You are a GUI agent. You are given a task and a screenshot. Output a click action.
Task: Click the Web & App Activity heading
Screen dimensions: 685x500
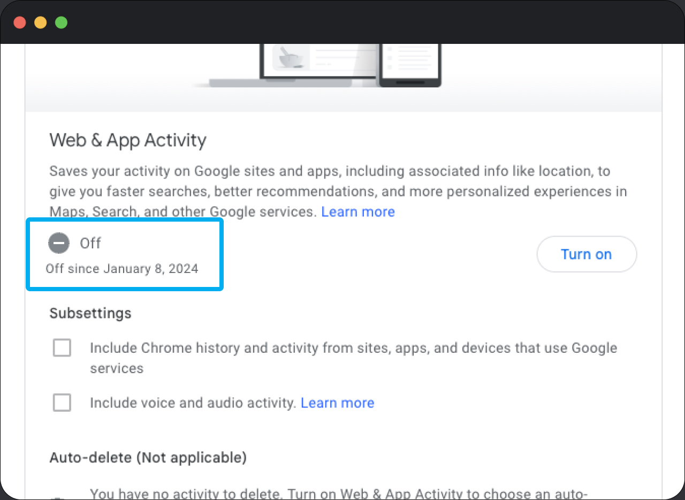click(x=127, y=140)
